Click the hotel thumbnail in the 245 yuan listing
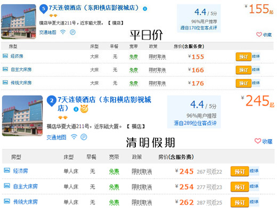Image resolution: width=277 pixels, height=208 pixels. 22,116
